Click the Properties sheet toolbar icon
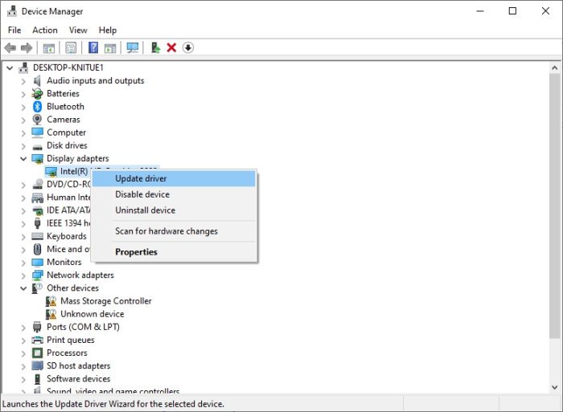Viewport: 563px width, 412px height. coord(71,47)
